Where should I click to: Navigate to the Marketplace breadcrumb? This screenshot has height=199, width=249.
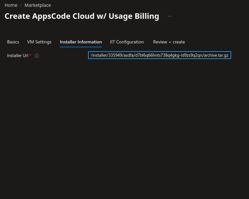tap(38, 5)
